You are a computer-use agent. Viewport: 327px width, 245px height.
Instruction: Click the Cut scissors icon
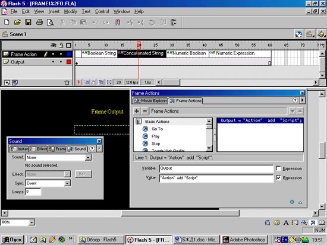[x=62, y=22]
